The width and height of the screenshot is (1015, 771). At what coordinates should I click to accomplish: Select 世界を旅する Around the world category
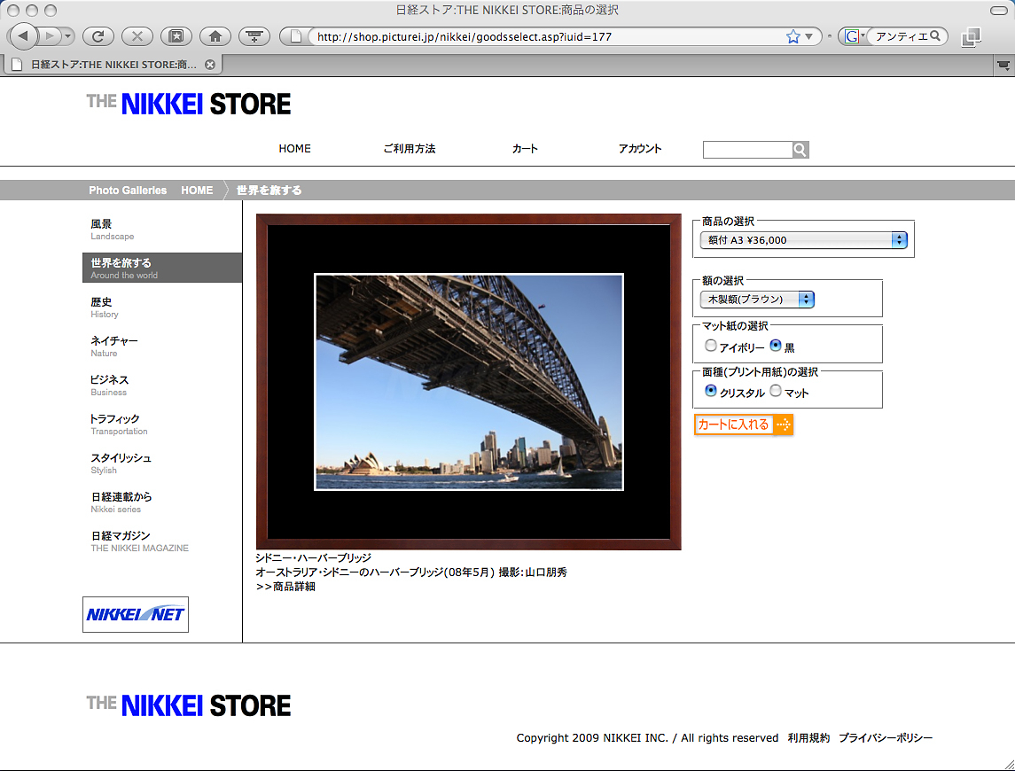[162, 268]
